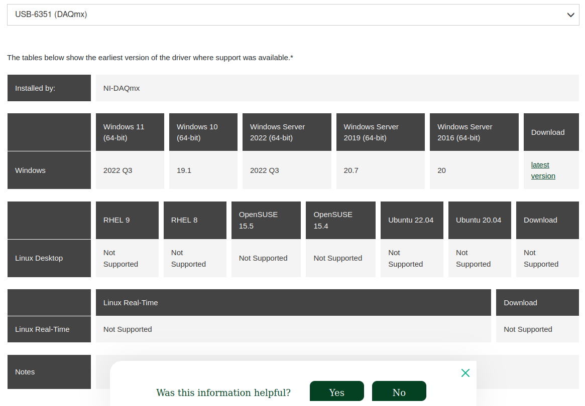Image resolution: width=585 pixels, height=406 pixels.
Task: Click the Linux Real-Time row label
Action: click(x=49, y=329)
